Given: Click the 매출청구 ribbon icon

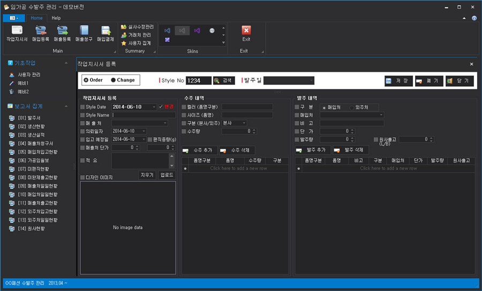Looking at the screenshot, I should 84,34.
